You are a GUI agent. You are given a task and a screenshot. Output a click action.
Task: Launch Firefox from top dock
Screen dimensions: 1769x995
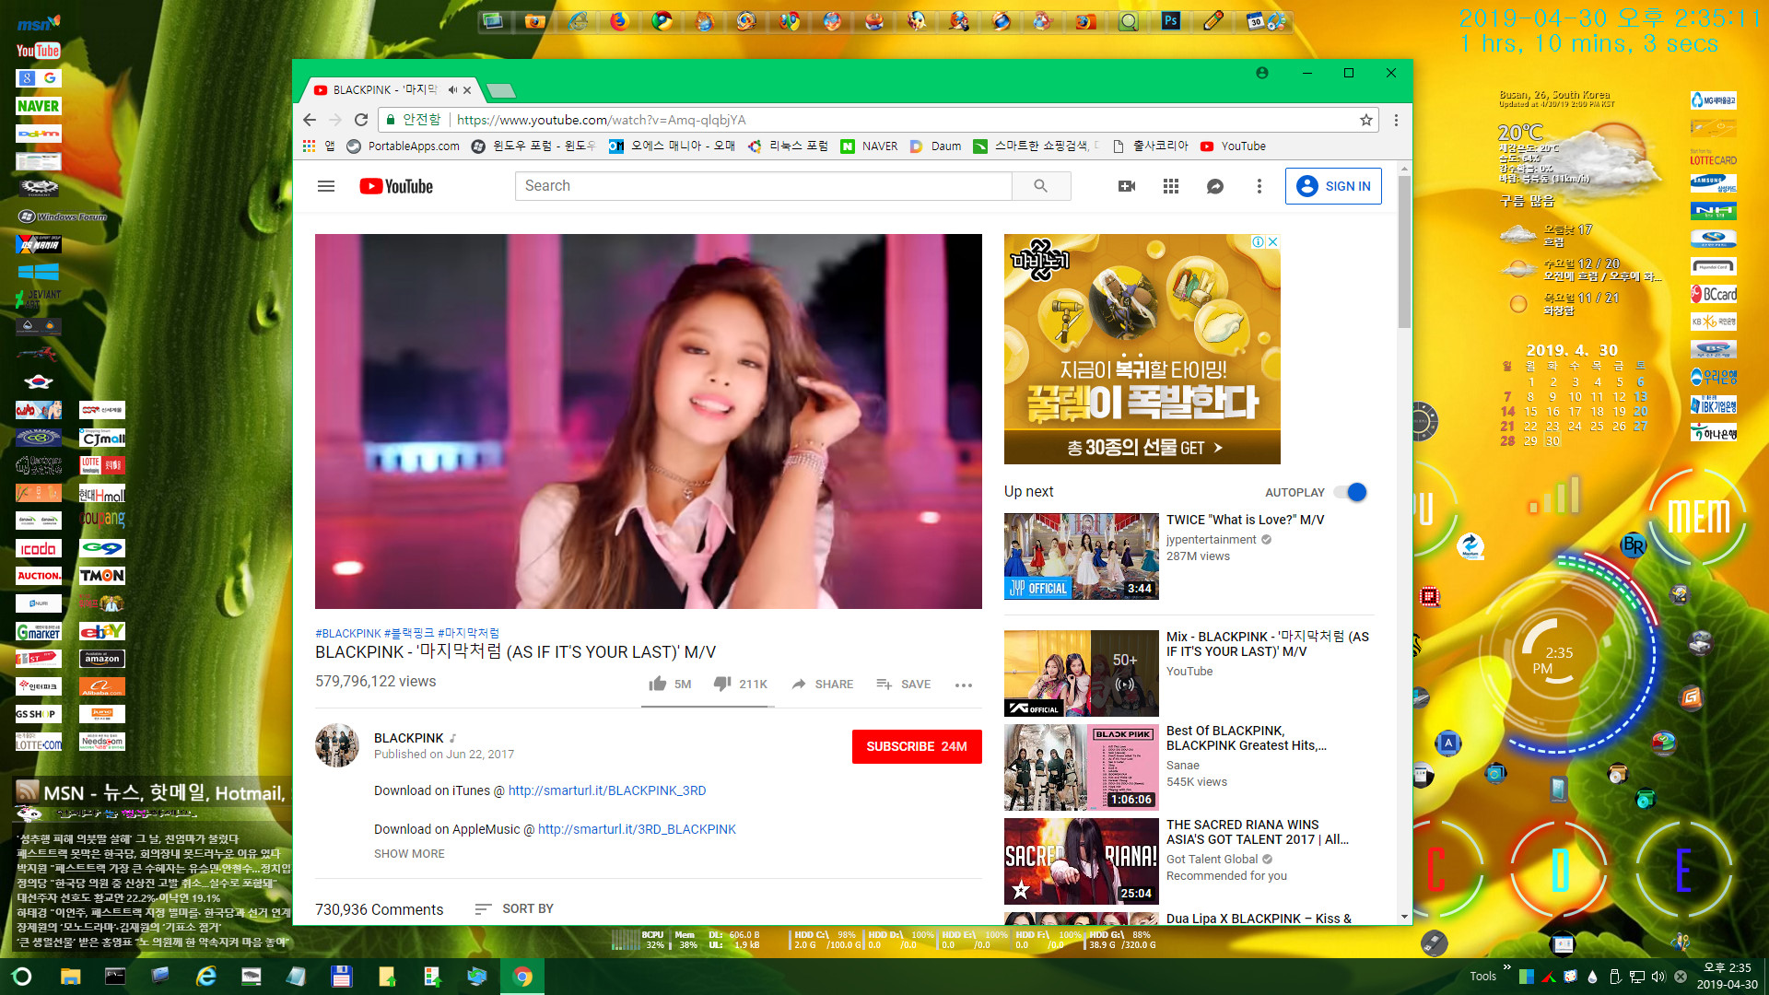[619, 20]
